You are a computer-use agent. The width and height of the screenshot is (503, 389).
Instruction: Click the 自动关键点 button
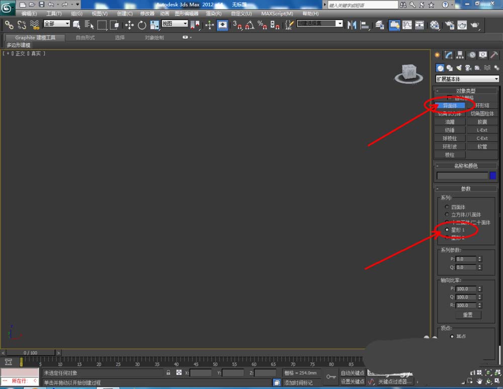[x=353, y=372]
